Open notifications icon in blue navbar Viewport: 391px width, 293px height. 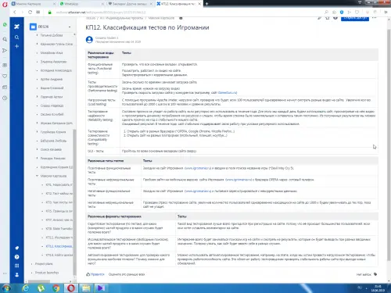click(x=16, y=248)
